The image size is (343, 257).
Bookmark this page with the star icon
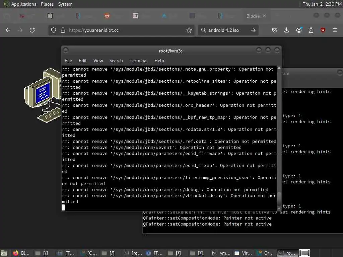click(189, 30)
